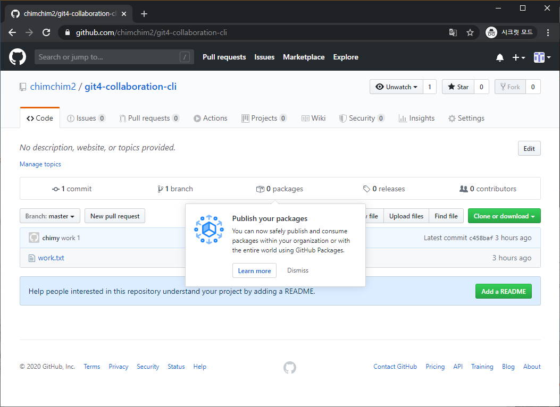Image resolution: width=560 pixels, height=407 pixels.
Task: Click the GitHub Octocat logo in header
Action: coord(18,57)
